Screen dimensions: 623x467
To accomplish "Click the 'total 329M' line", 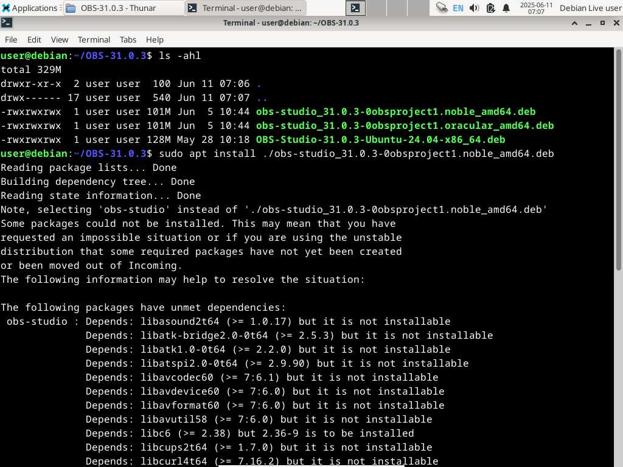I will (31, 69).
